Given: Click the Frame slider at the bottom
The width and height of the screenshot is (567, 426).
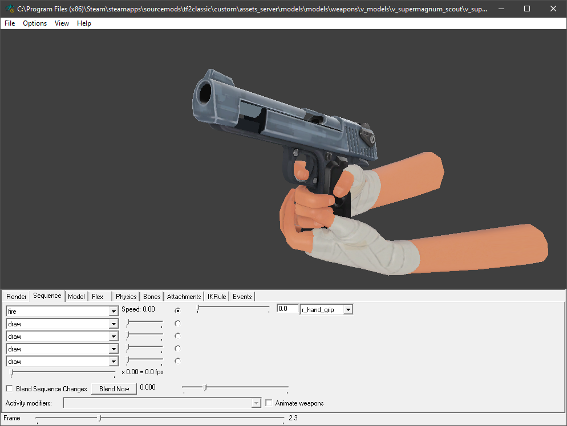Looking at the screenshot, I should [x=160, y=419].
